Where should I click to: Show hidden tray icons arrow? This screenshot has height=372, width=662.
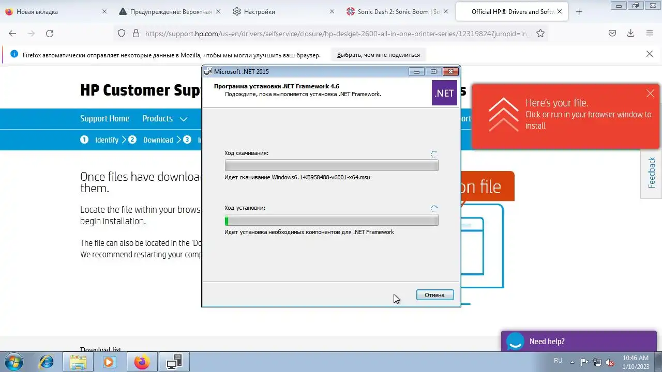click(x=572, y=362)
